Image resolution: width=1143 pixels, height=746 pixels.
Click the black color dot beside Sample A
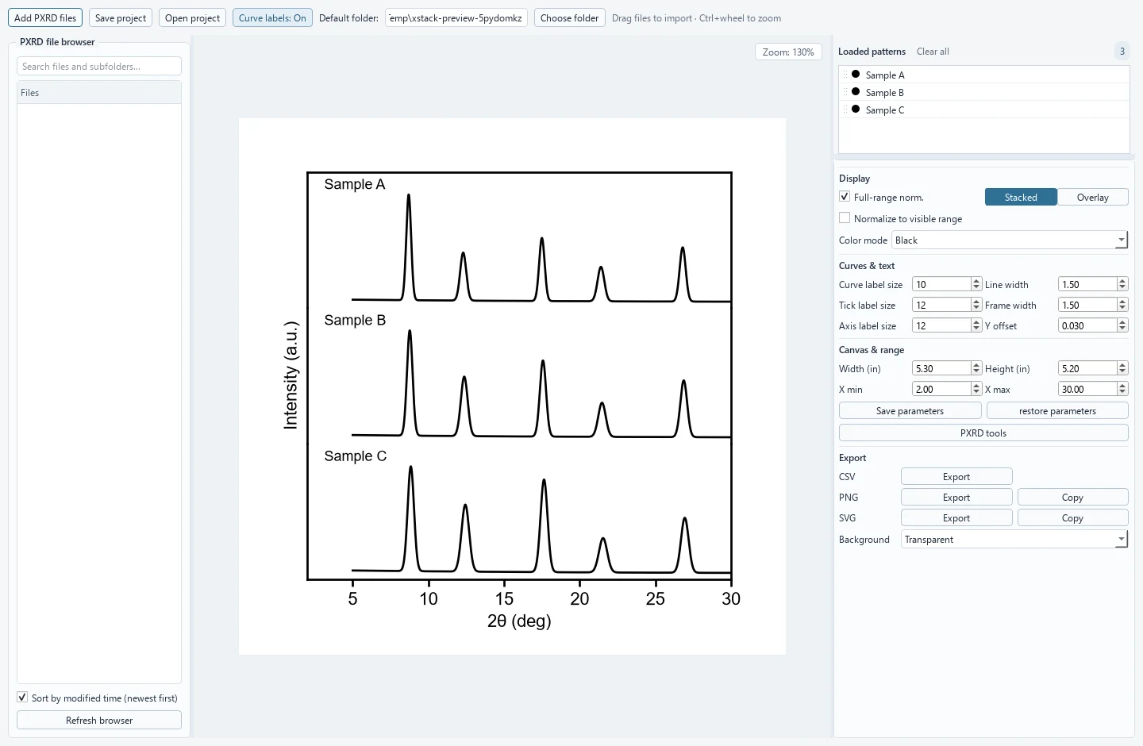coord(856,74)
